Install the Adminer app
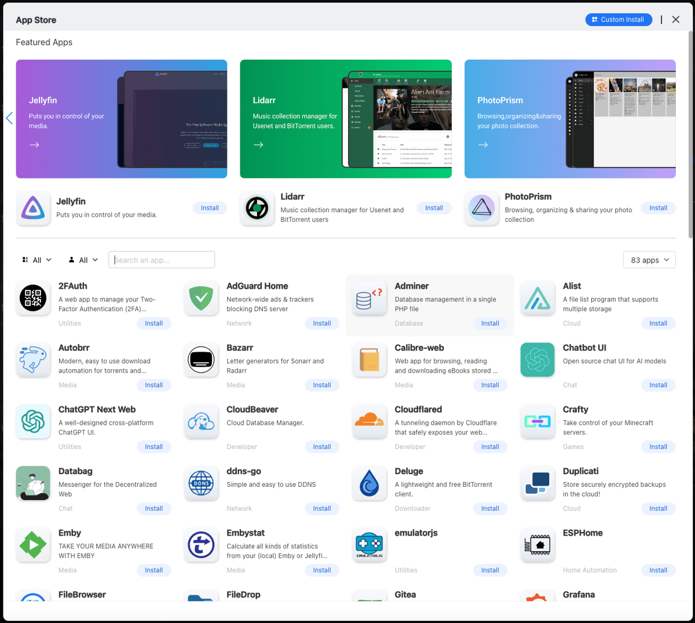This screenshot has height=623, width=695. [x=490, y=323]
